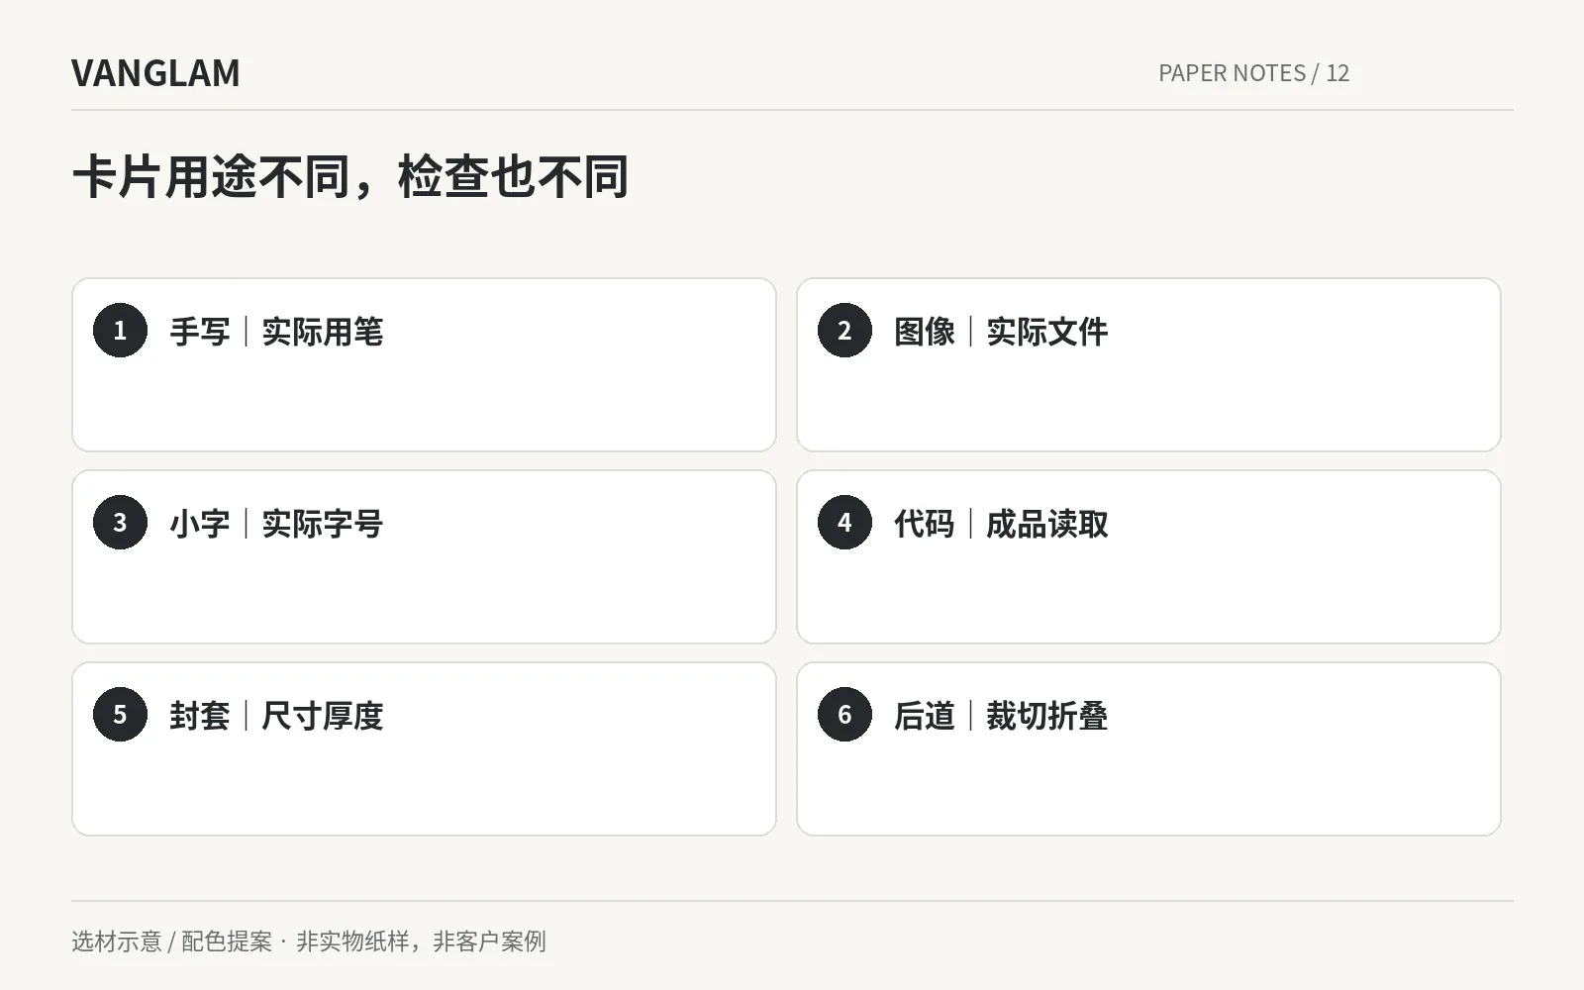Click the number 4 badge for 代码
Image resolution: width=1584 pixels, height=990 pixels.
tap(844, 523)
